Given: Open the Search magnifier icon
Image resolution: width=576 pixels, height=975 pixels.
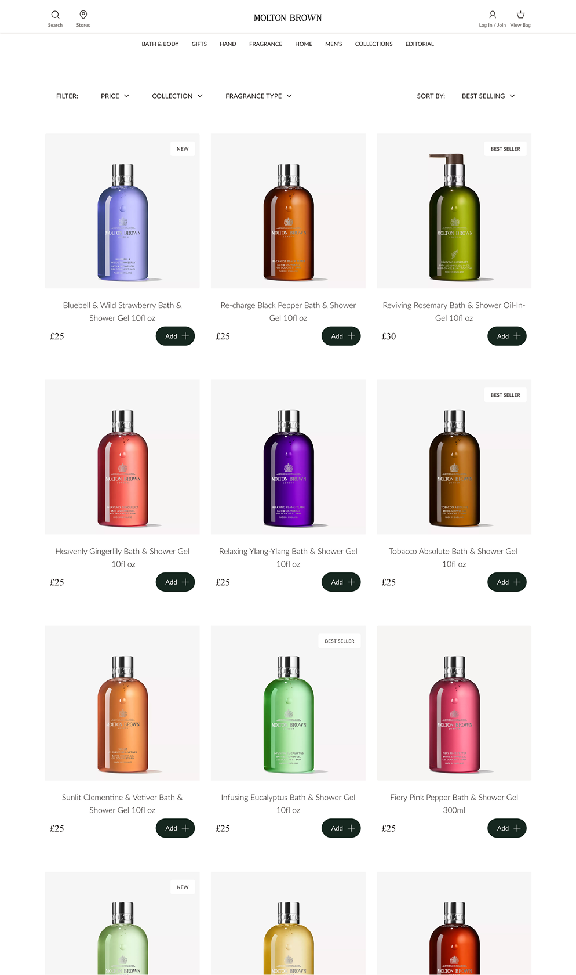Looking at the screenshot, I should [55, 15].
